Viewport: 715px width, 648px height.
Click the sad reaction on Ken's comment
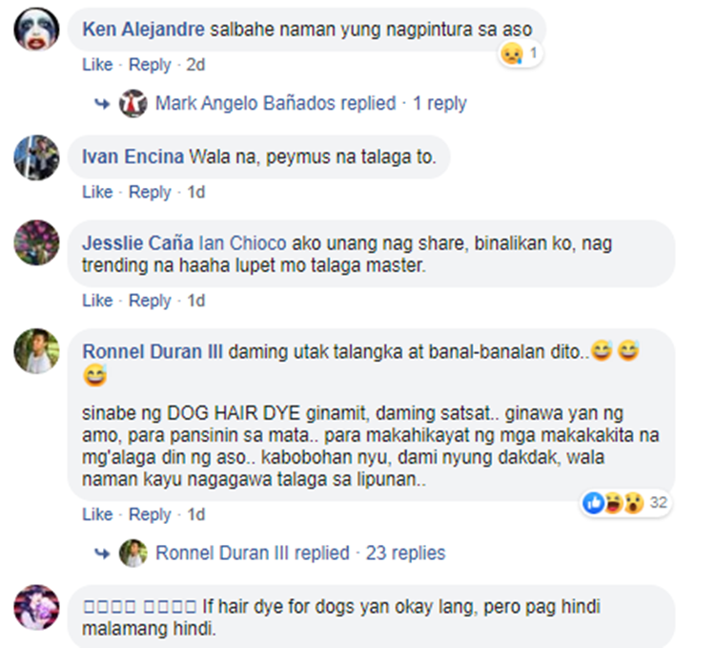coord(512,53)
